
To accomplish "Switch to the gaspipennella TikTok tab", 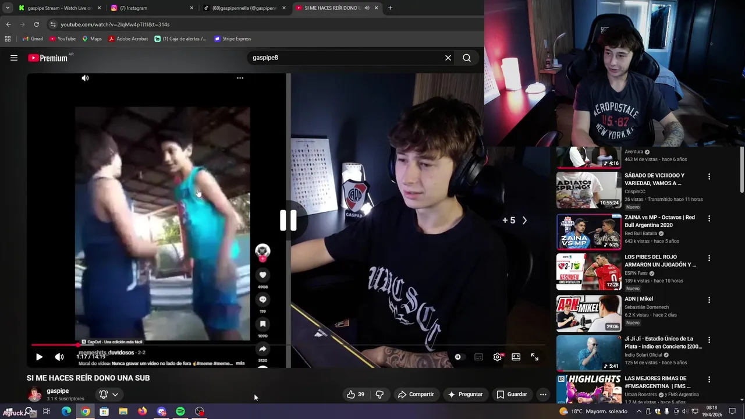I will click(x=243, y=8).
